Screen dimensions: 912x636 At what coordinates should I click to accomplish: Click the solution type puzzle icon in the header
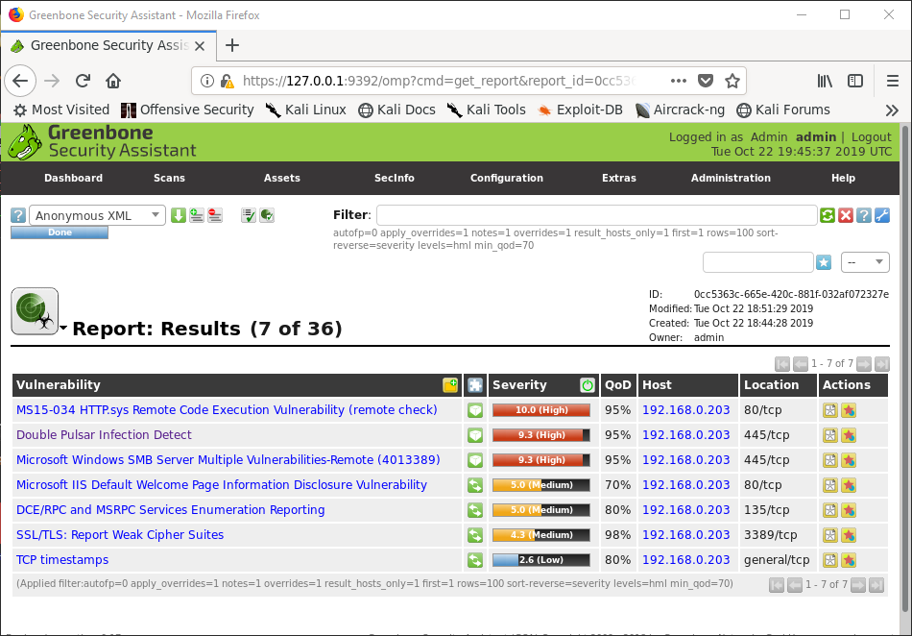click(x=475, y=385)
